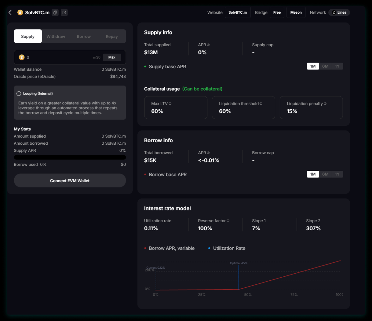Go back using the left arrow
Viewport: 372px width, 321px height.
tap(10, 12)
